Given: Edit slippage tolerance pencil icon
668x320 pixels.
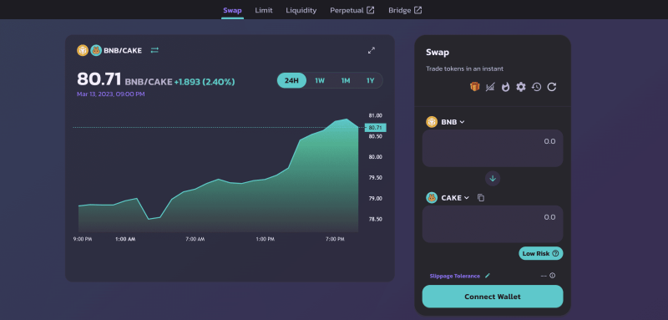Looking at the screenshot, I should (488, 276).
